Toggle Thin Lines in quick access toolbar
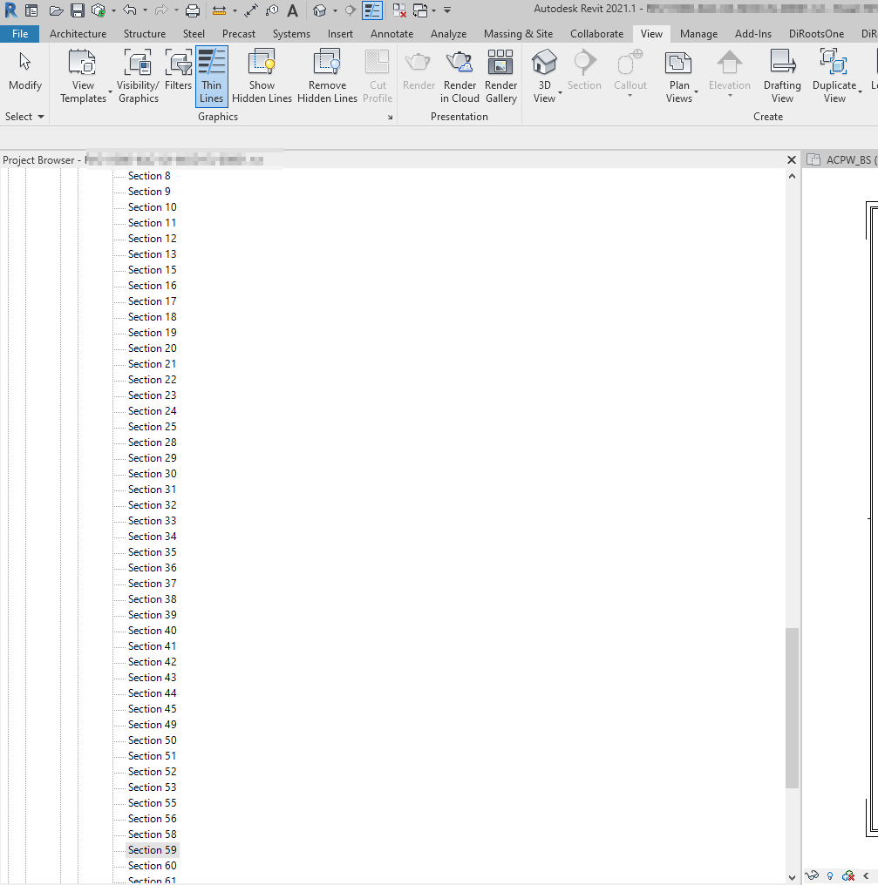The height and width of the screenshot is (885, 878). tap(372, 10)
